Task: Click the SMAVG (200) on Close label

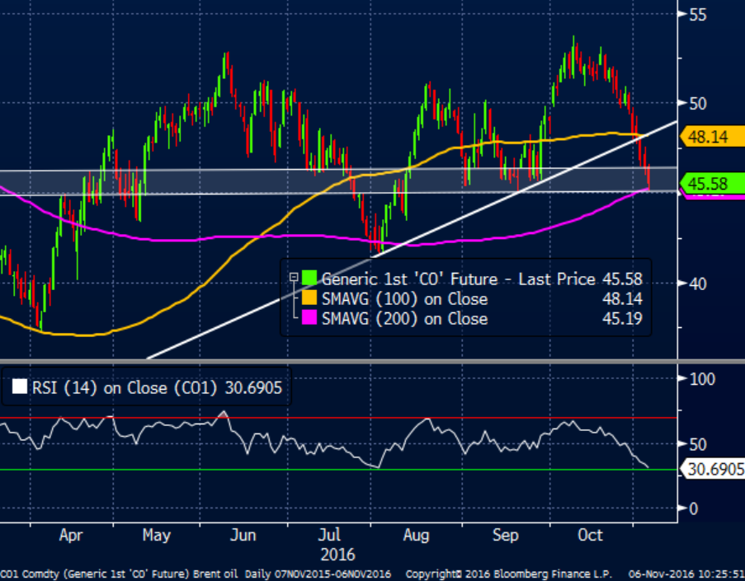Action: coord(404,319)
